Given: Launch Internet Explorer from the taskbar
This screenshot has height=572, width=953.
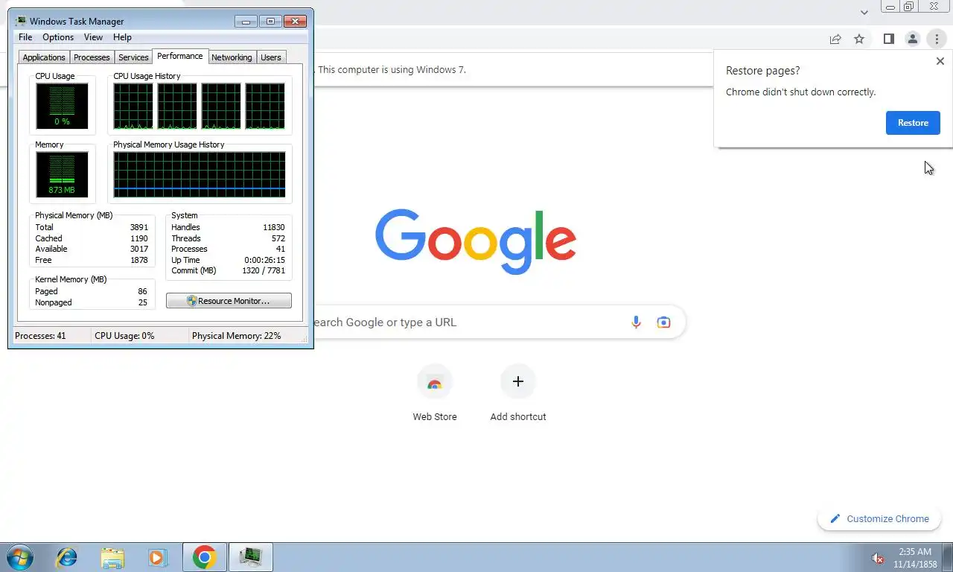Looking at the screenshot, I should tap(67, 557).
